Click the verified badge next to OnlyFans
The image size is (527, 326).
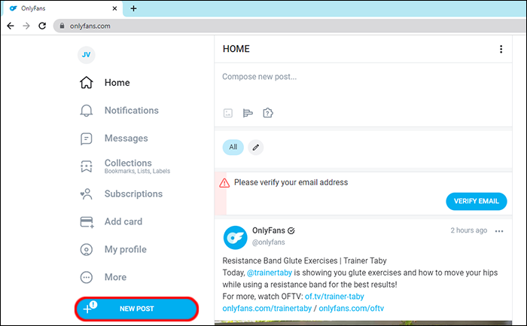pos(291,230)
